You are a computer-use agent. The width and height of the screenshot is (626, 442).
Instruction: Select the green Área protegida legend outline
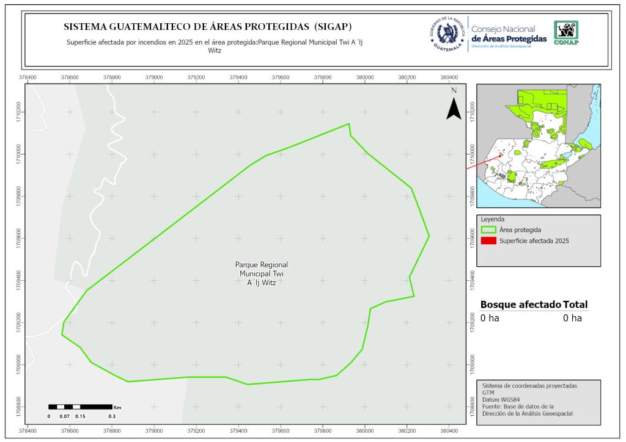tap(488, 230)
